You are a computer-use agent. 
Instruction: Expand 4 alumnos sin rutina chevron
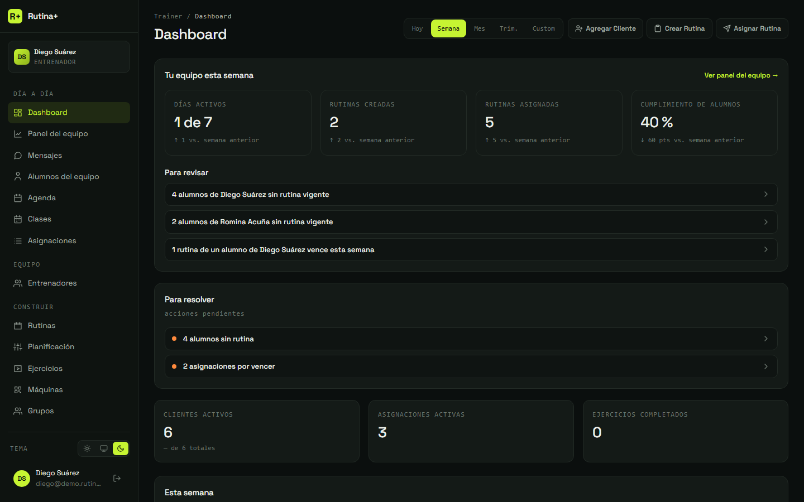pos(766,339)
